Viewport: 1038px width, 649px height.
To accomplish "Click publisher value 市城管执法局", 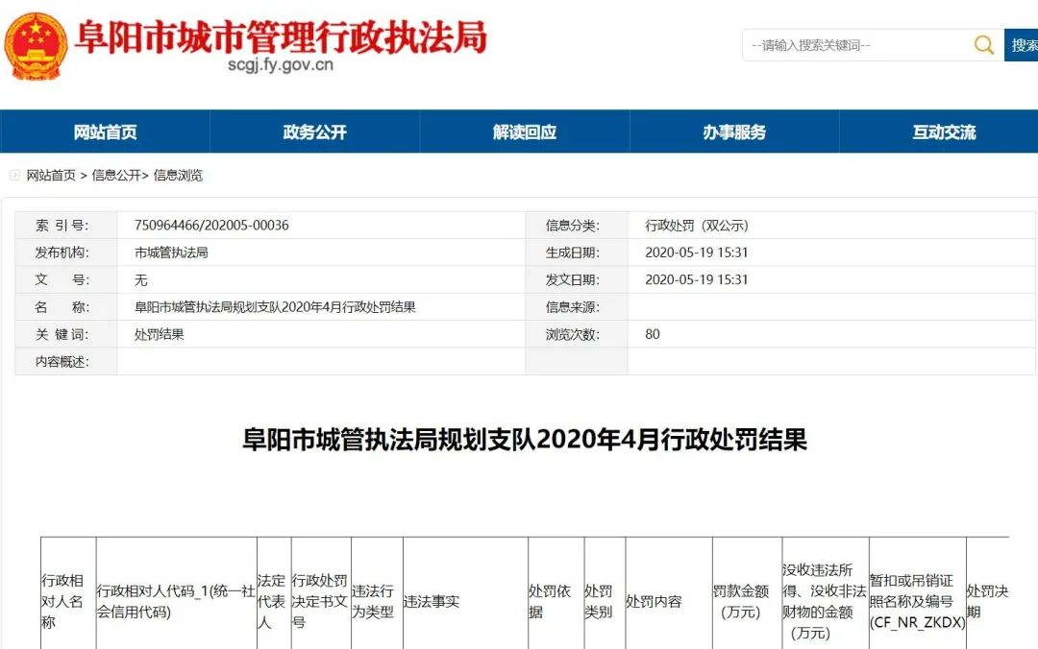I will coord(171,252).
